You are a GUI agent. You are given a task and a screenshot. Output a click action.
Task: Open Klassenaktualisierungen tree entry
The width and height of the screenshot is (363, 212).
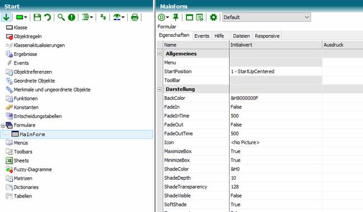coord(39,45)
